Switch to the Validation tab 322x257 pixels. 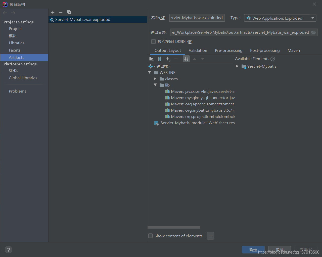tap(198, 51)
